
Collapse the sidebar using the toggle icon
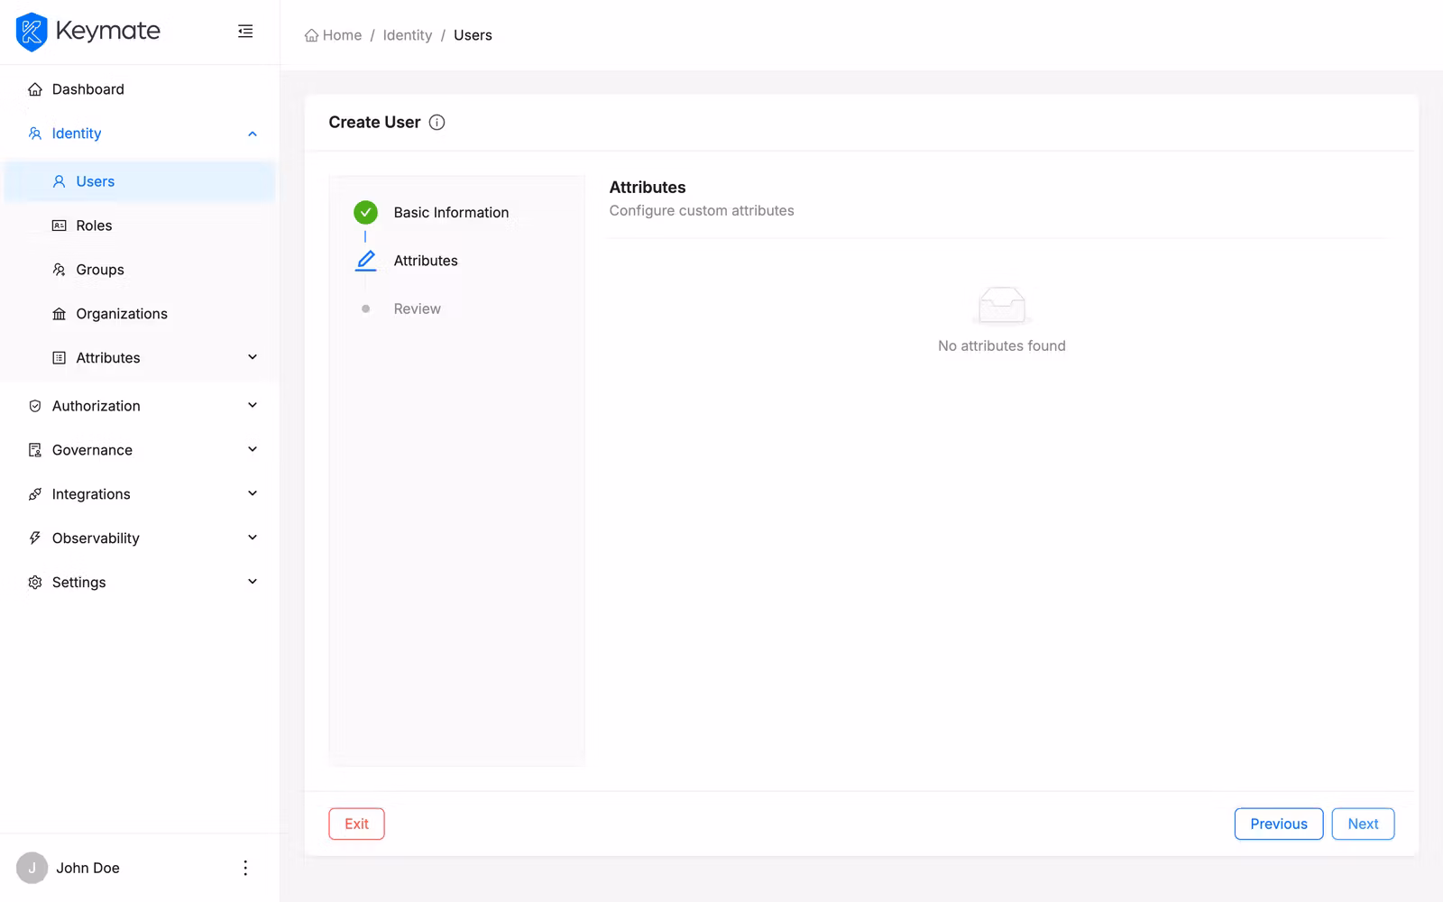point(244,31)
